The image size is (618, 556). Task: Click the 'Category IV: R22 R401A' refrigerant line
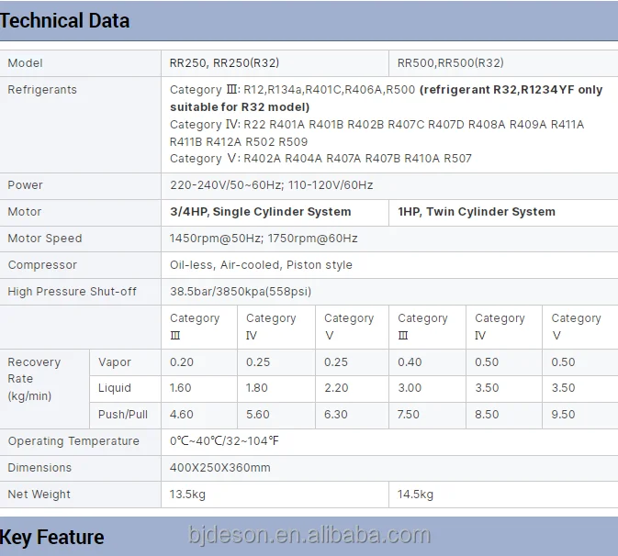pos(376,133)
